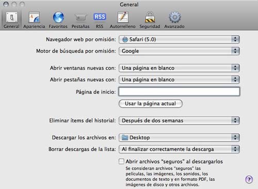Click the Se consideran archivos seguros description
Image resolution: width=258 pixels, height=189 pixels.
[170, 177]
